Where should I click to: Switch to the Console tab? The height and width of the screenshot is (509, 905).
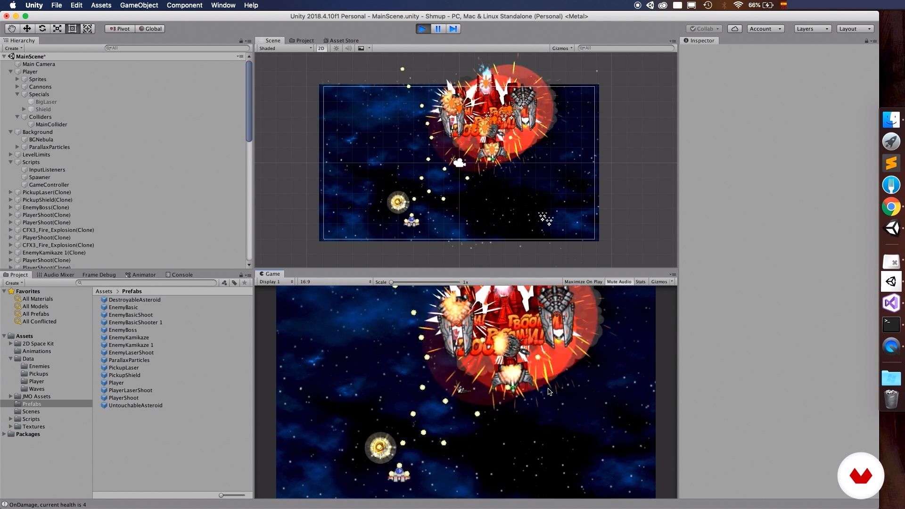tap(179, 275)
